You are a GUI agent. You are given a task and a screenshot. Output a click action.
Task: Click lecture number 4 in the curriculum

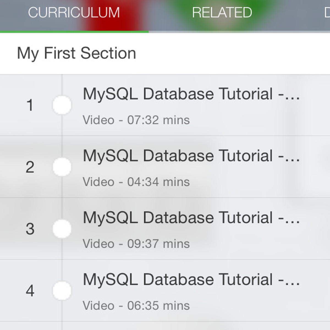pos(30,291)
